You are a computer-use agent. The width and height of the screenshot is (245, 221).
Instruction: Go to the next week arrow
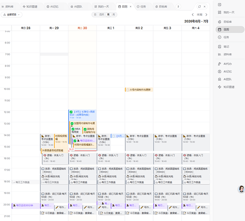click(206, 15)
